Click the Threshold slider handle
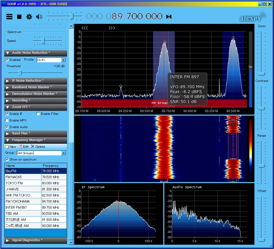The width and height of the screenshot is (274, 249). (20, 73)
